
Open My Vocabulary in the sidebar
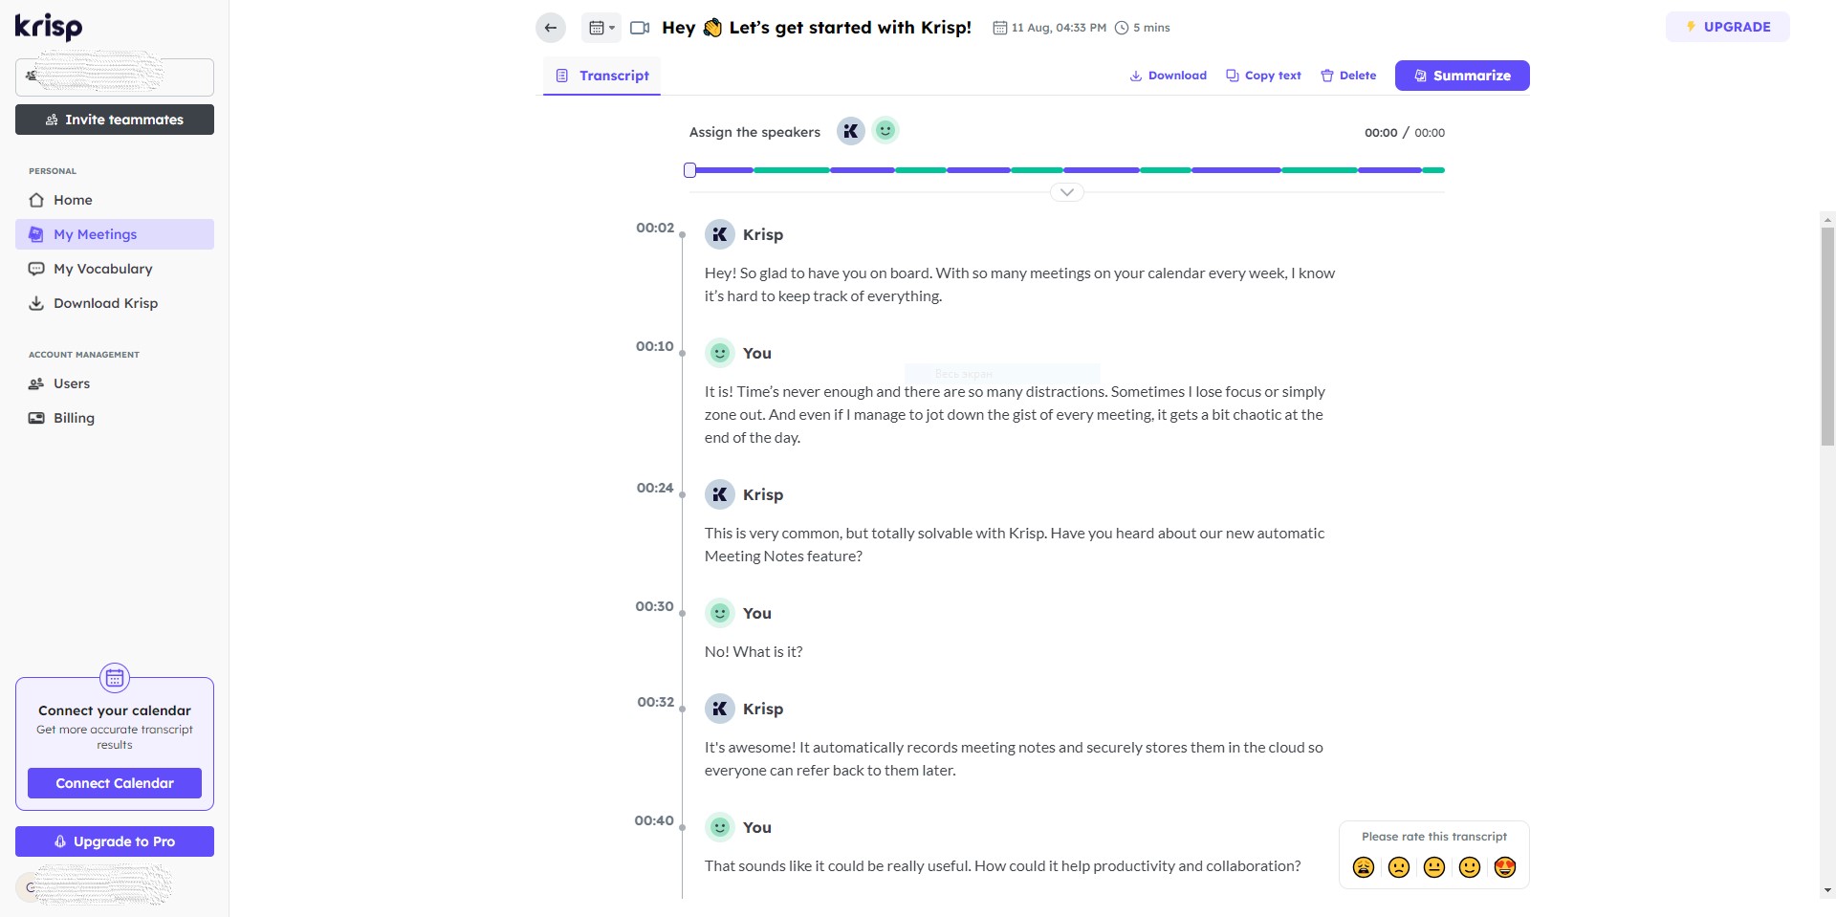(102, 269)
